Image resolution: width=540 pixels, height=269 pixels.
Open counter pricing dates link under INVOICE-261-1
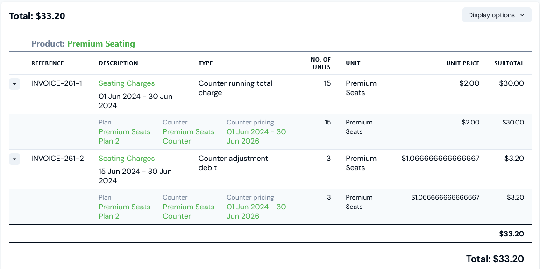pyautogui.click(x=256, y=136)
